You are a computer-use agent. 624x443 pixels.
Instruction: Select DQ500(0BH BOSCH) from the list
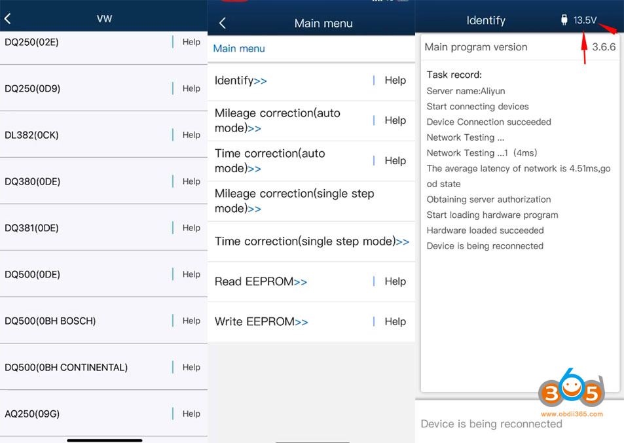click(x=50, y=321)
